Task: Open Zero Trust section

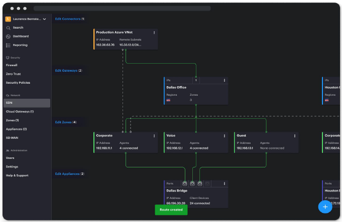Action: click(13, 74)
